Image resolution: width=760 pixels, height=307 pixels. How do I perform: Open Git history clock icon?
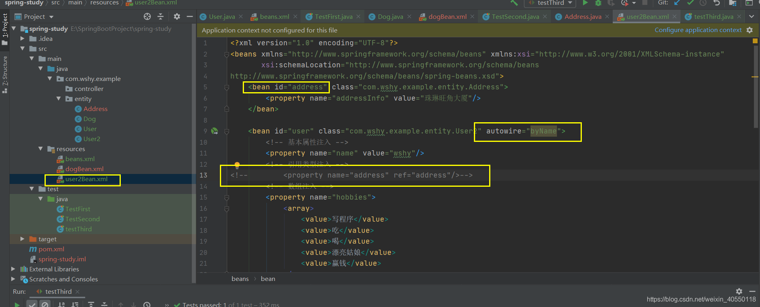[703, 3]
